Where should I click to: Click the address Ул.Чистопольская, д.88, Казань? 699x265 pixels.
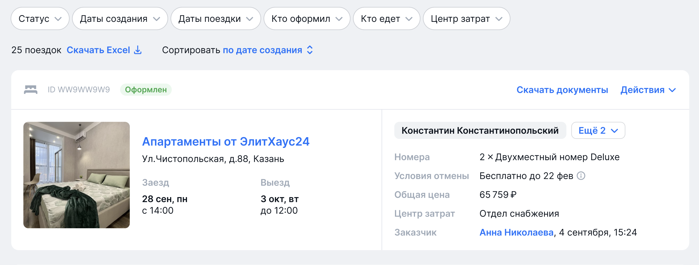pos(213,159)
